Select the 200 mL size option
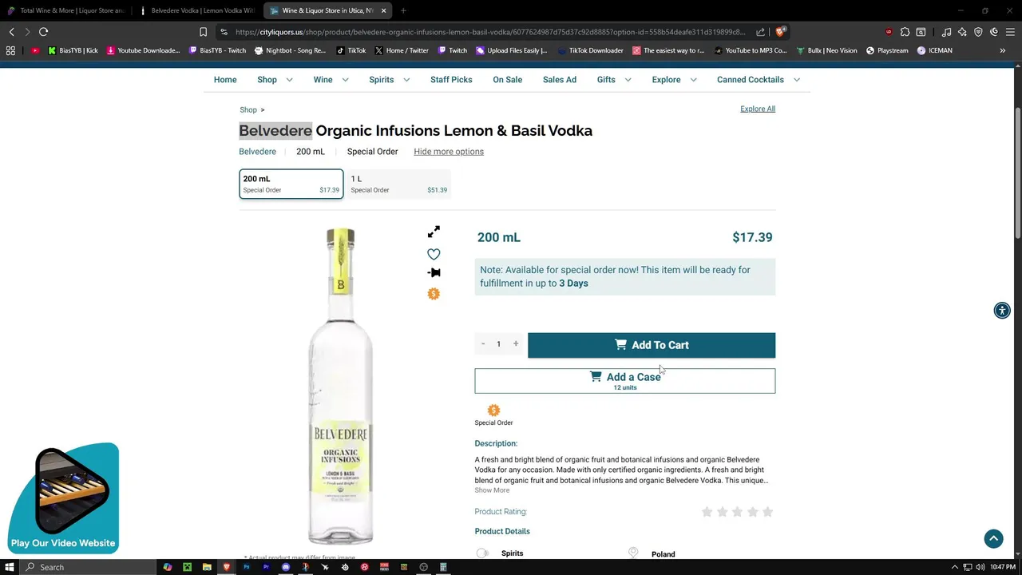 291,184
